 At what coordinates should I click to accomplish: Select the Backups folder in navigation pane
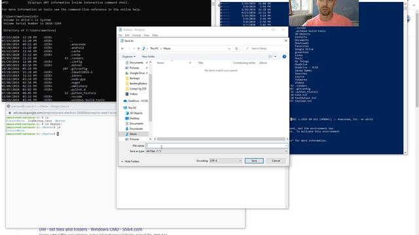(x=134, y=78)
